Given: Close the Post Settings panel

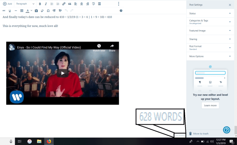Looking at the screenshot, I should [x=230, y=5].
